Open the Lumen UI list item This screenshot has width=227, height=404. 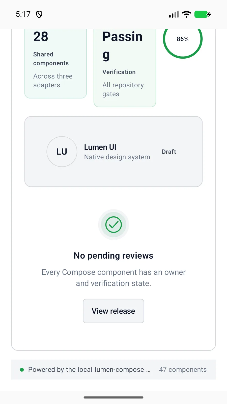pos(113,151)
